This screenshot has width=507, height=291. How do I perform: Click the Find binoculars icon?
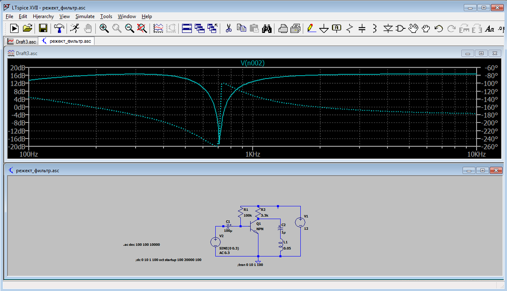[267, 28]
